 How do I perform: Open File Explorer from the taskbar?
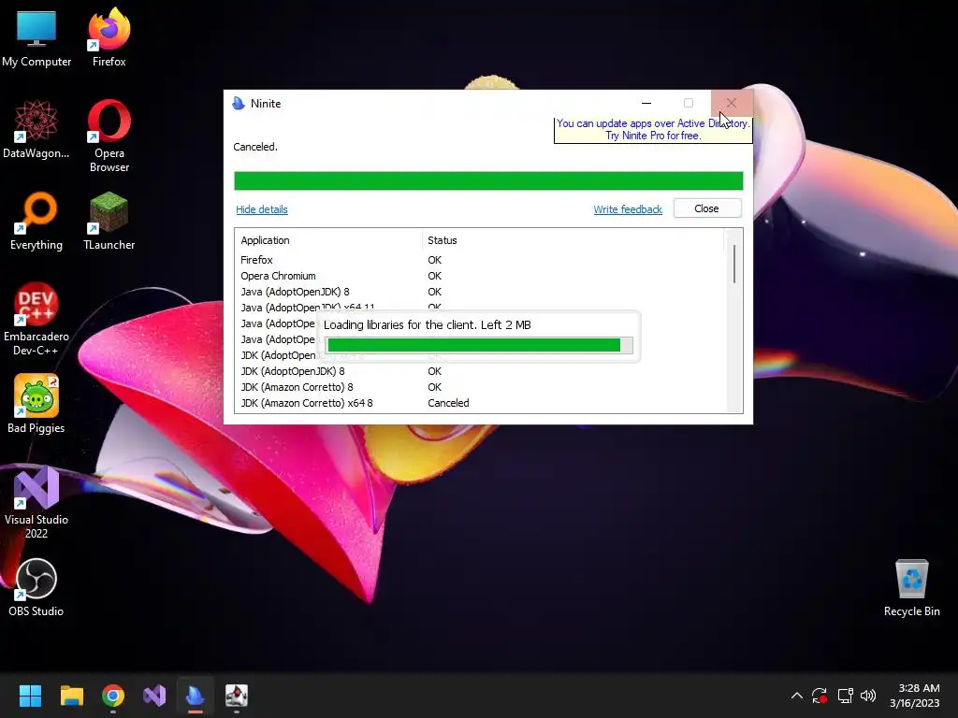(x=71, y=696)
